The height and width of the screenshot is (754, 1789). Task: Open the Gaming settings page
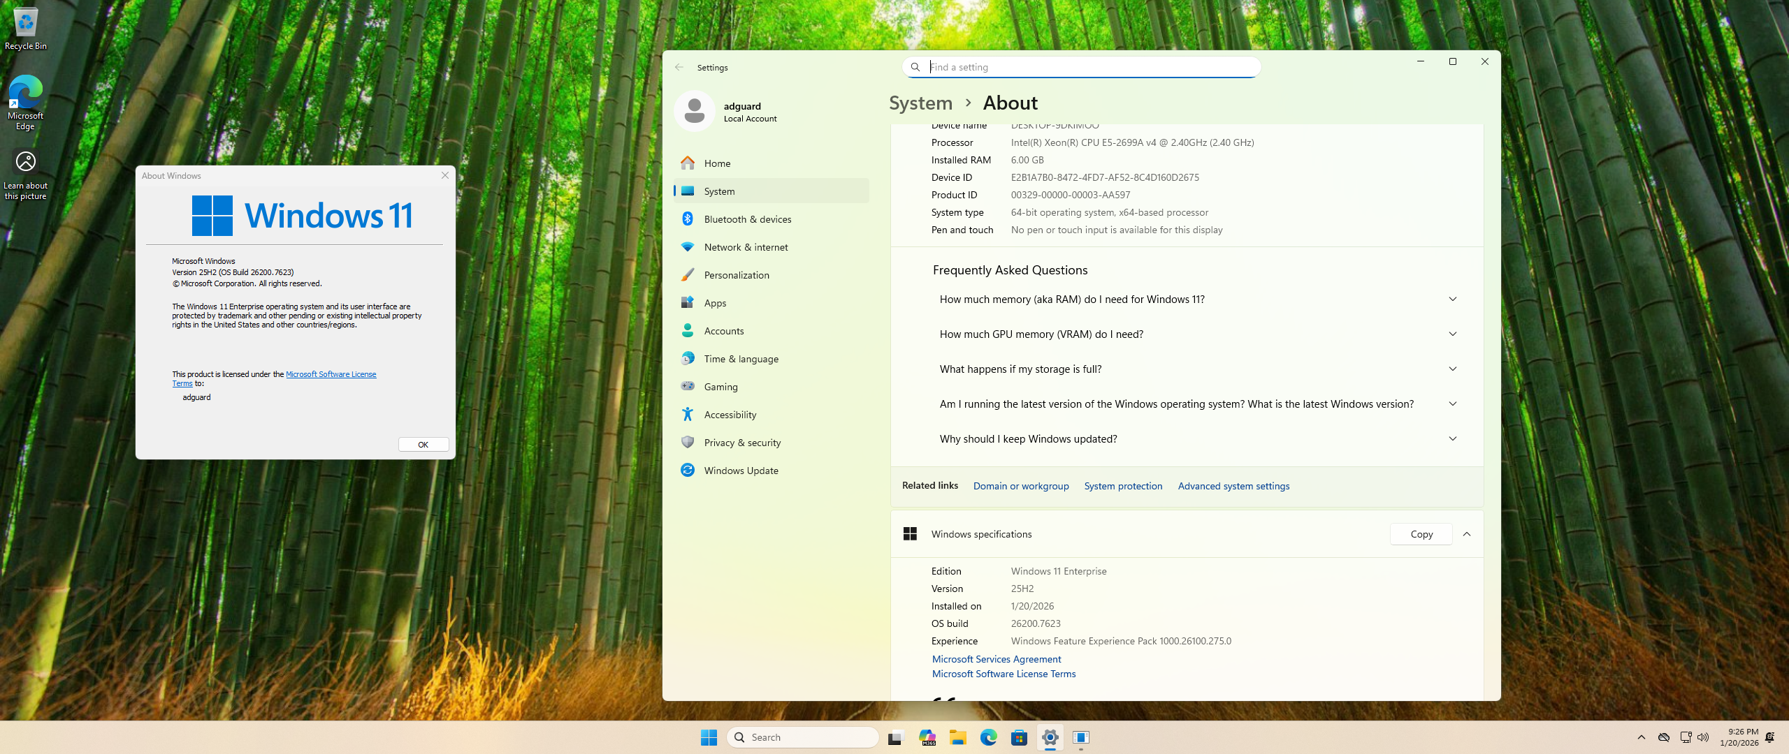click(x=720, y=387)
